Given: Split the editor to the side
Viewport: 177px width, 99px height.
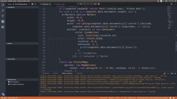Looking at the screenshot, I should pos(171,4).
